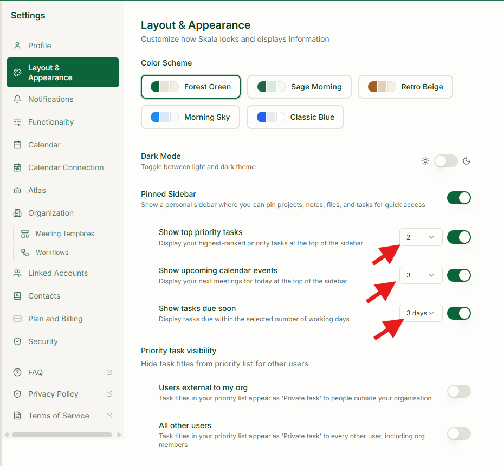Go to Contacts settings

[63, 296]
